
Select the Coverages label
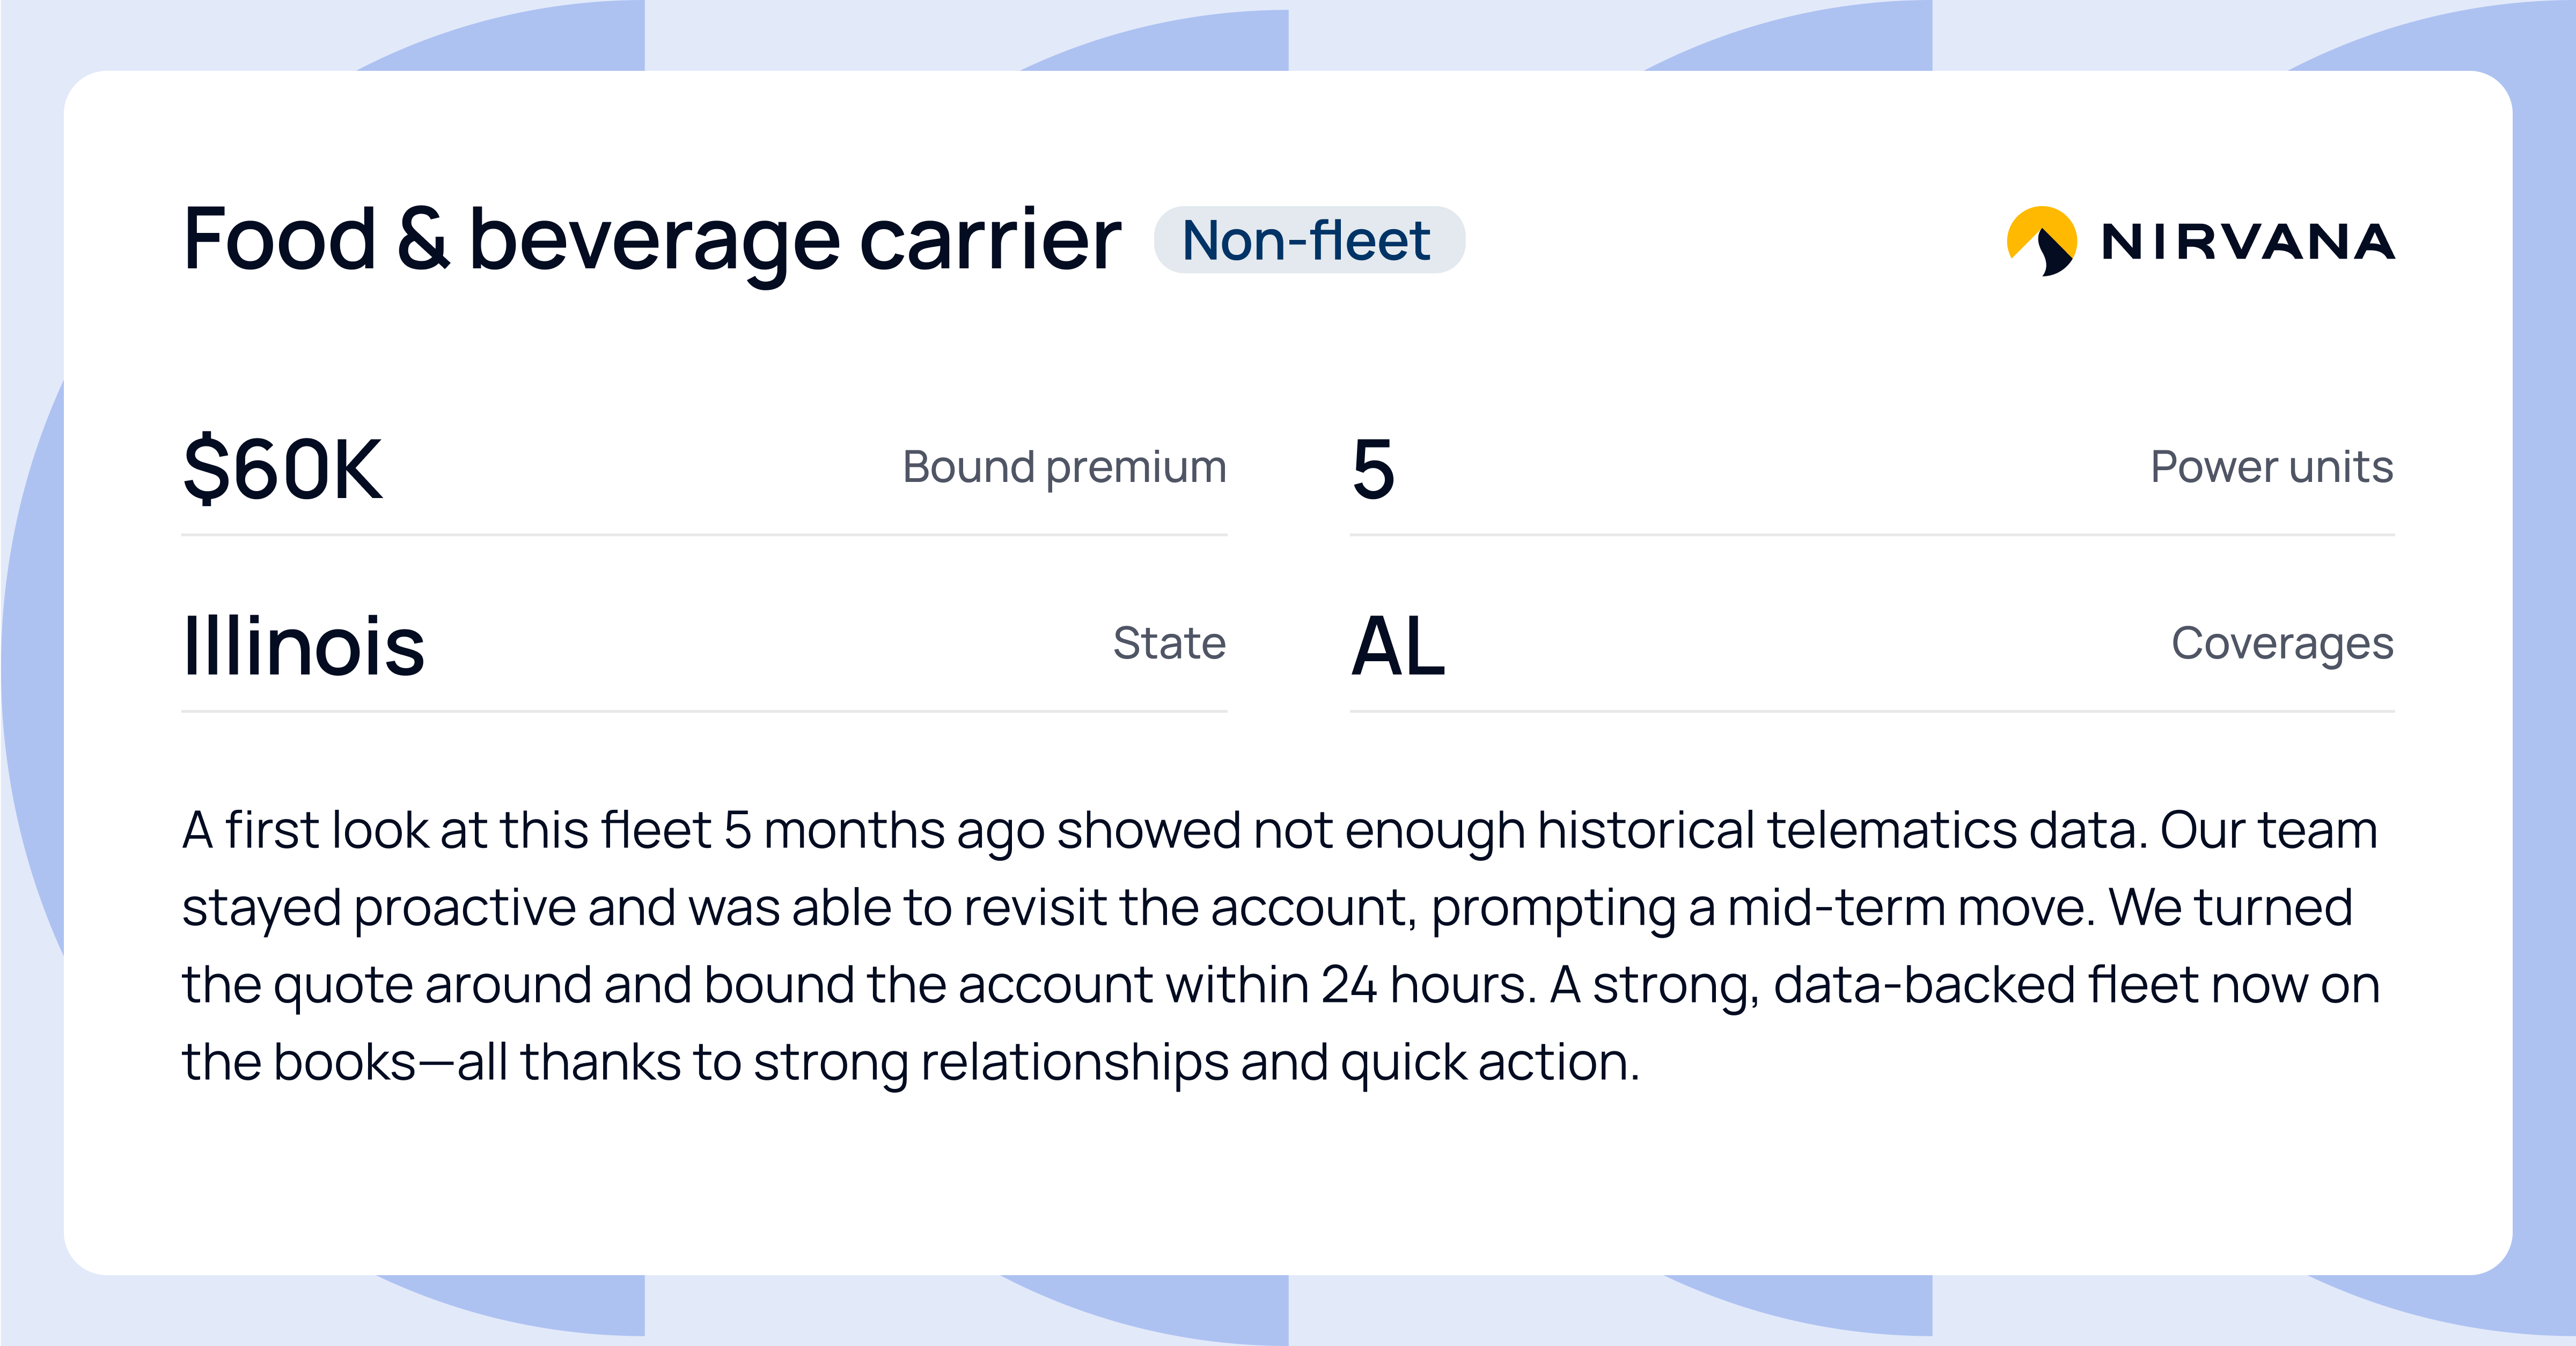tap(2281, 643)
